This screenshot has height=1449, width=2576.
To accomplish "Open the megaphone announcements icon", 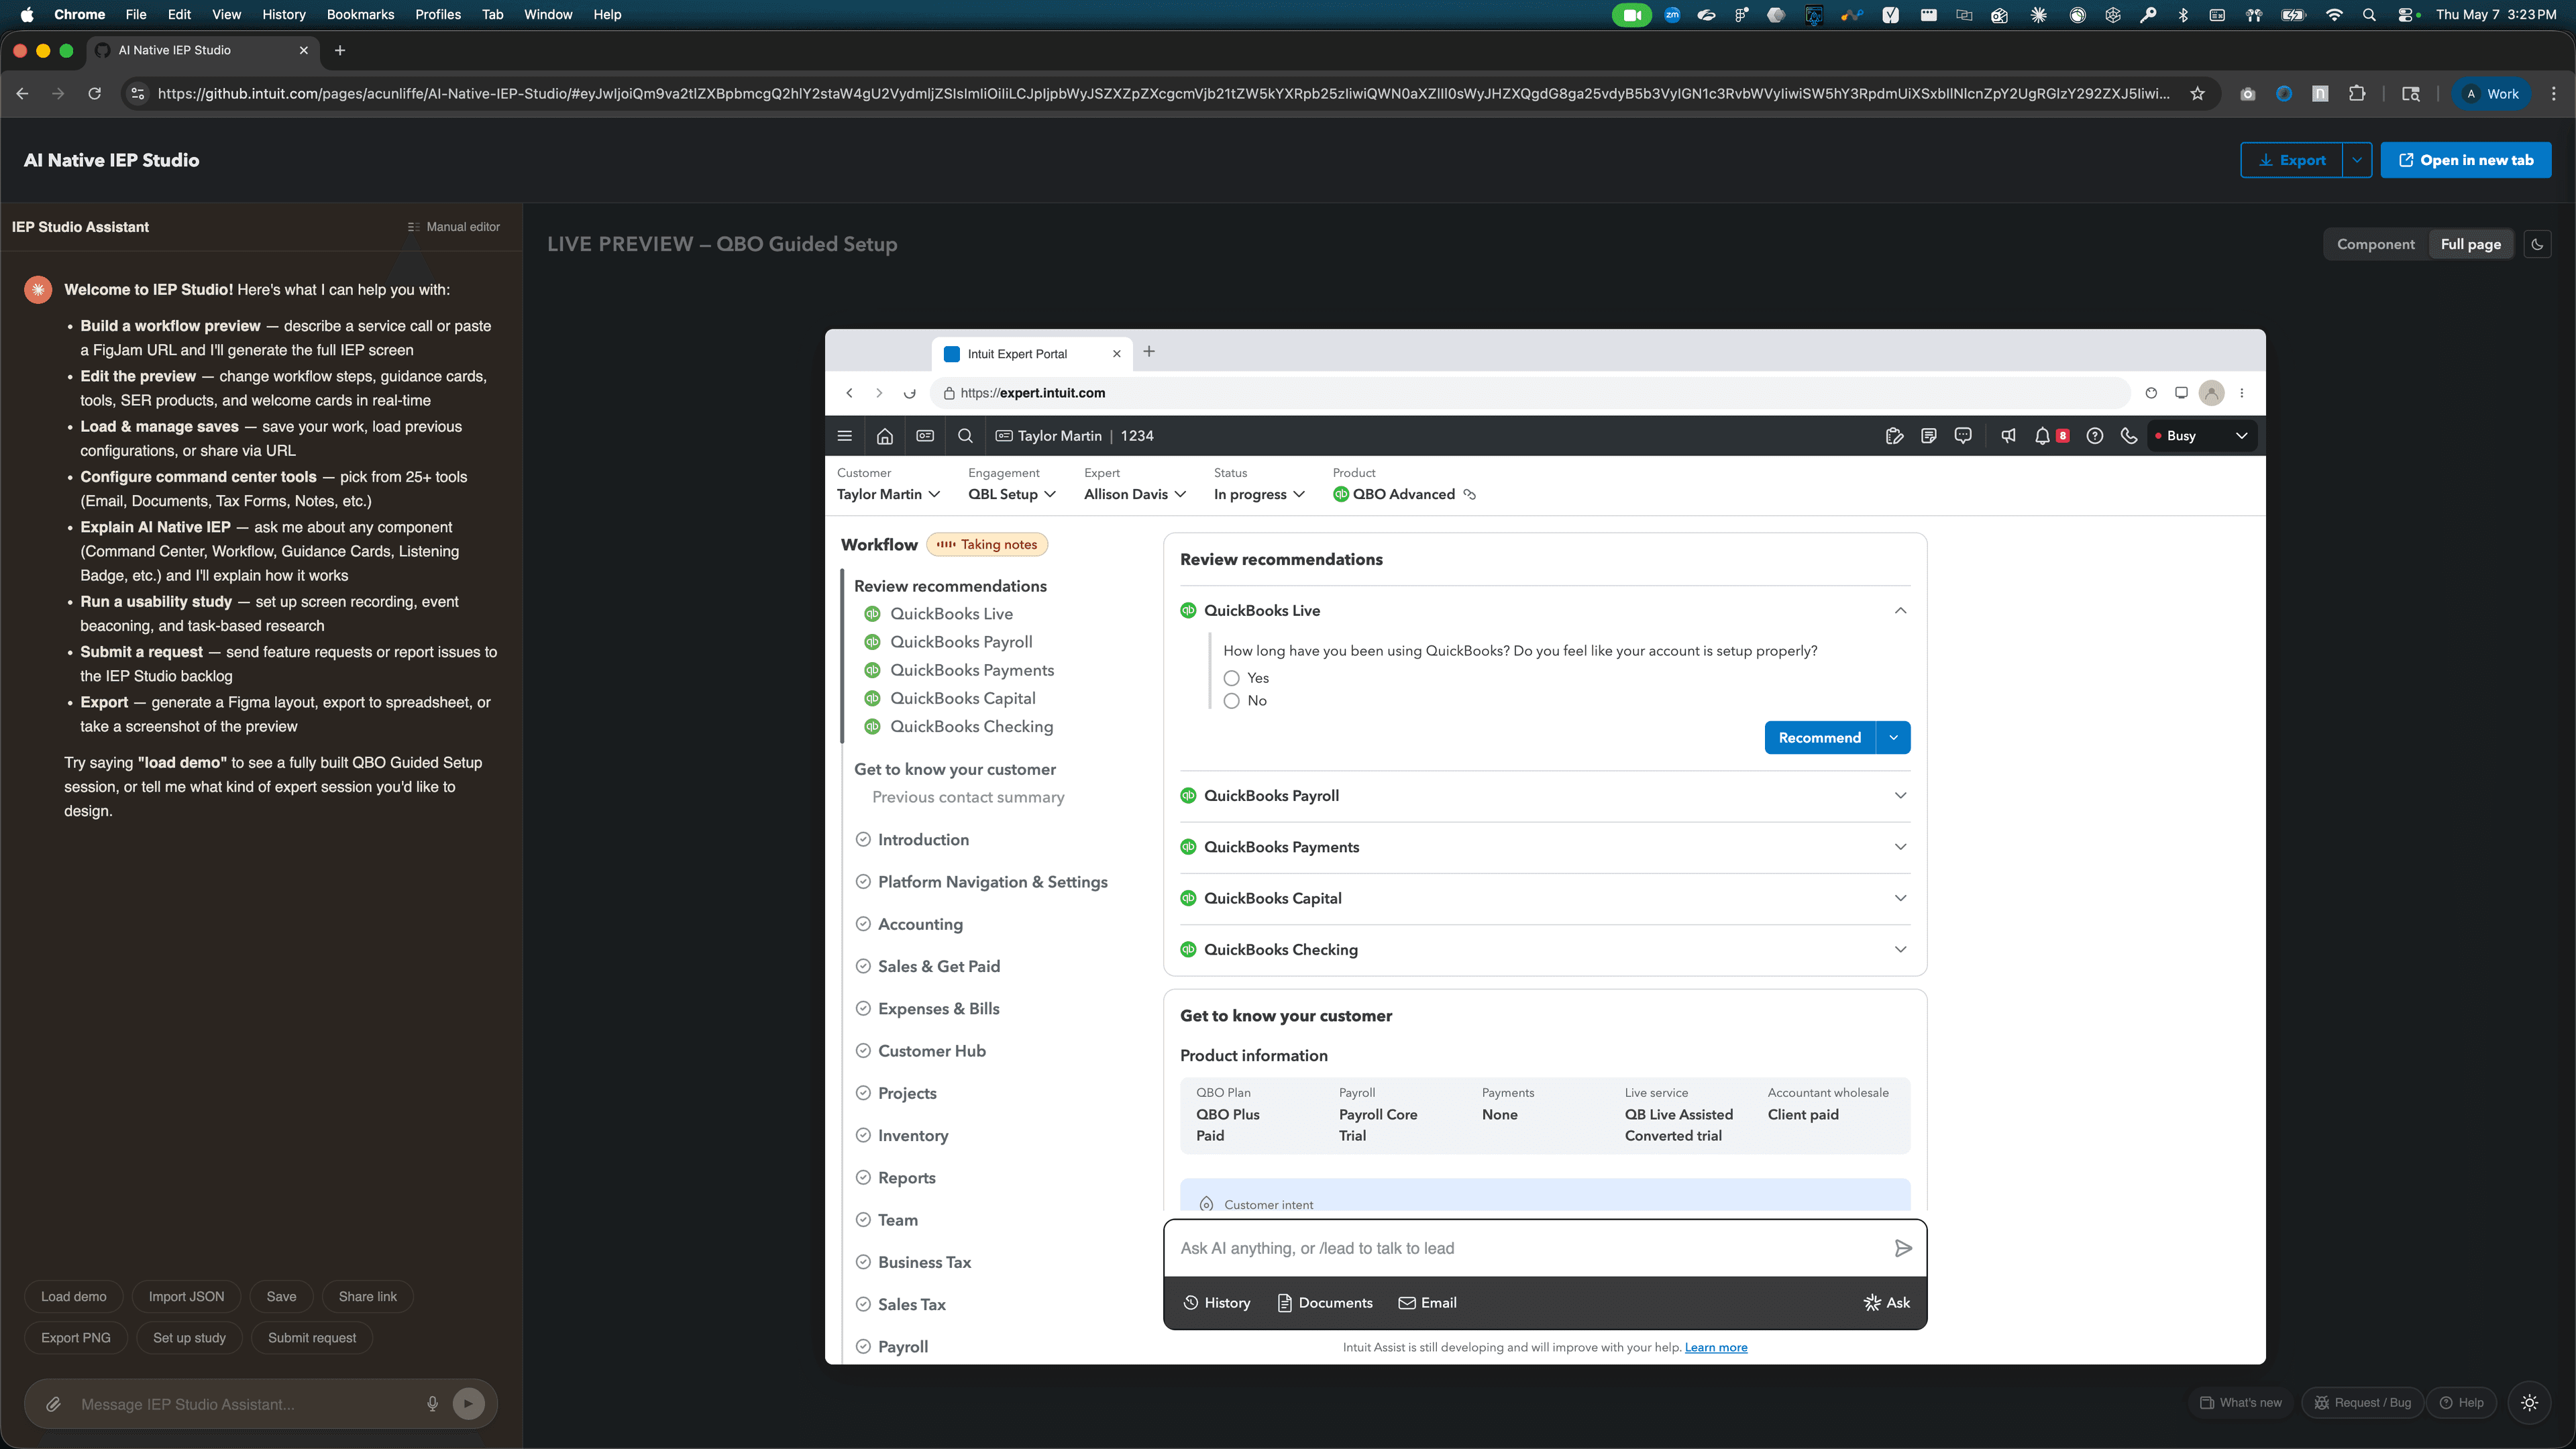I will (2008, 436).
